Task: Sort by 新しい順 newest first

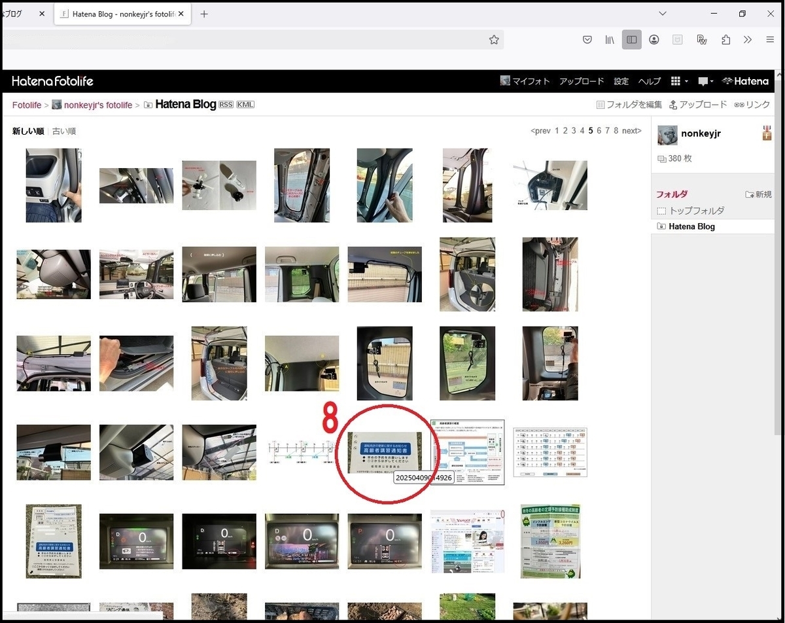Action: click(27, 131)
